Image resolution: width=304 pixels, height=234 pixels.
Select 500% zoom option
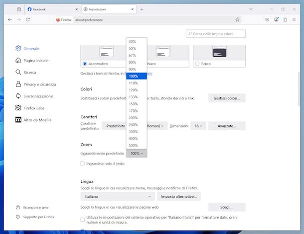pyautogui.click(x=137, y=145)
